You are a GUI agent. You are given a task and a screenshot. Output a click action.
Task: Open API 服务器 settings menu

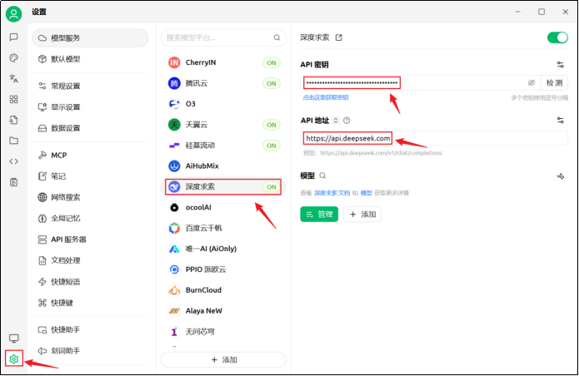tap(91, 240)
